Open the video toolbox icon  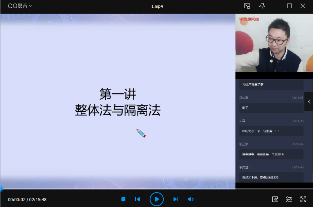275,199
